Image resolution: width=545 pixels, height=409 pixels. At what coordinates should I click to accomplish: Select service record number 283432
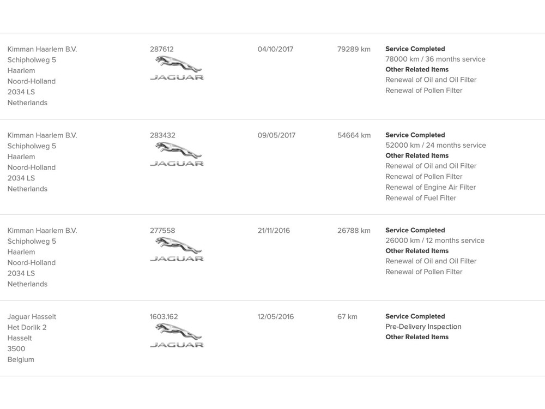click(162, 135)
